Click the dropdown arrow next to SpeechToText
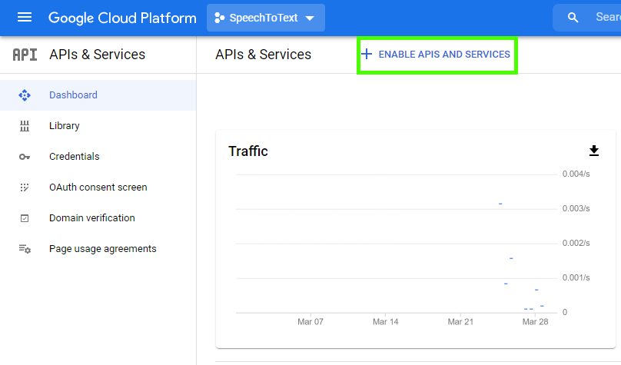Viewport: 621px width, 365px height. [x=310, y=18]
